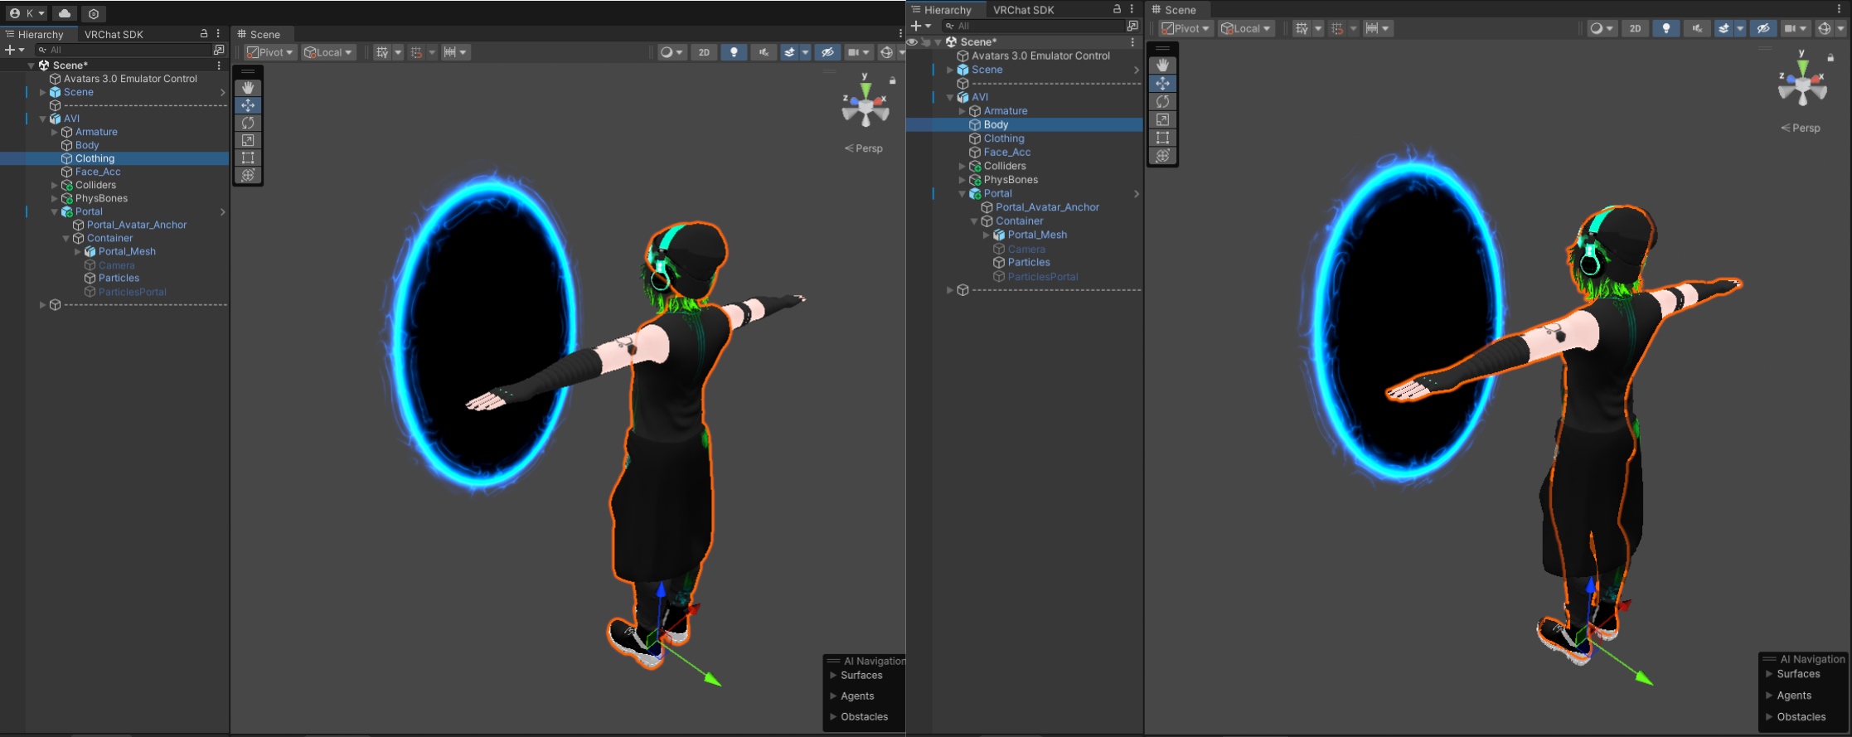Toggle hidden-objects visibility in left Scene toolbar
The image size is (1852, 737).
pos(827,52)
